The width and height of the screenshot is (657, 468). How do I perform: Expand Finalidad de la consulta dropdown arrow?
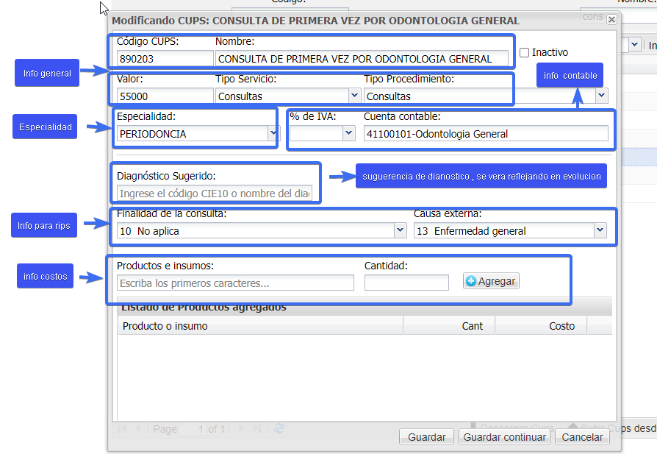pos(400,230)
